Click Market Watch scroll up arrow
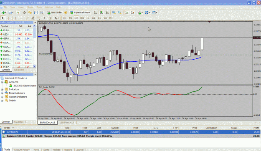This screenshot has height=151, width=261. pyautogui.click(x=35, y=26)
